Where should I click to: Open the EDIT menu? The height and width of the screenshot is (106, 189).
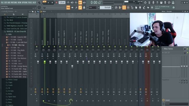coord(6,2)
